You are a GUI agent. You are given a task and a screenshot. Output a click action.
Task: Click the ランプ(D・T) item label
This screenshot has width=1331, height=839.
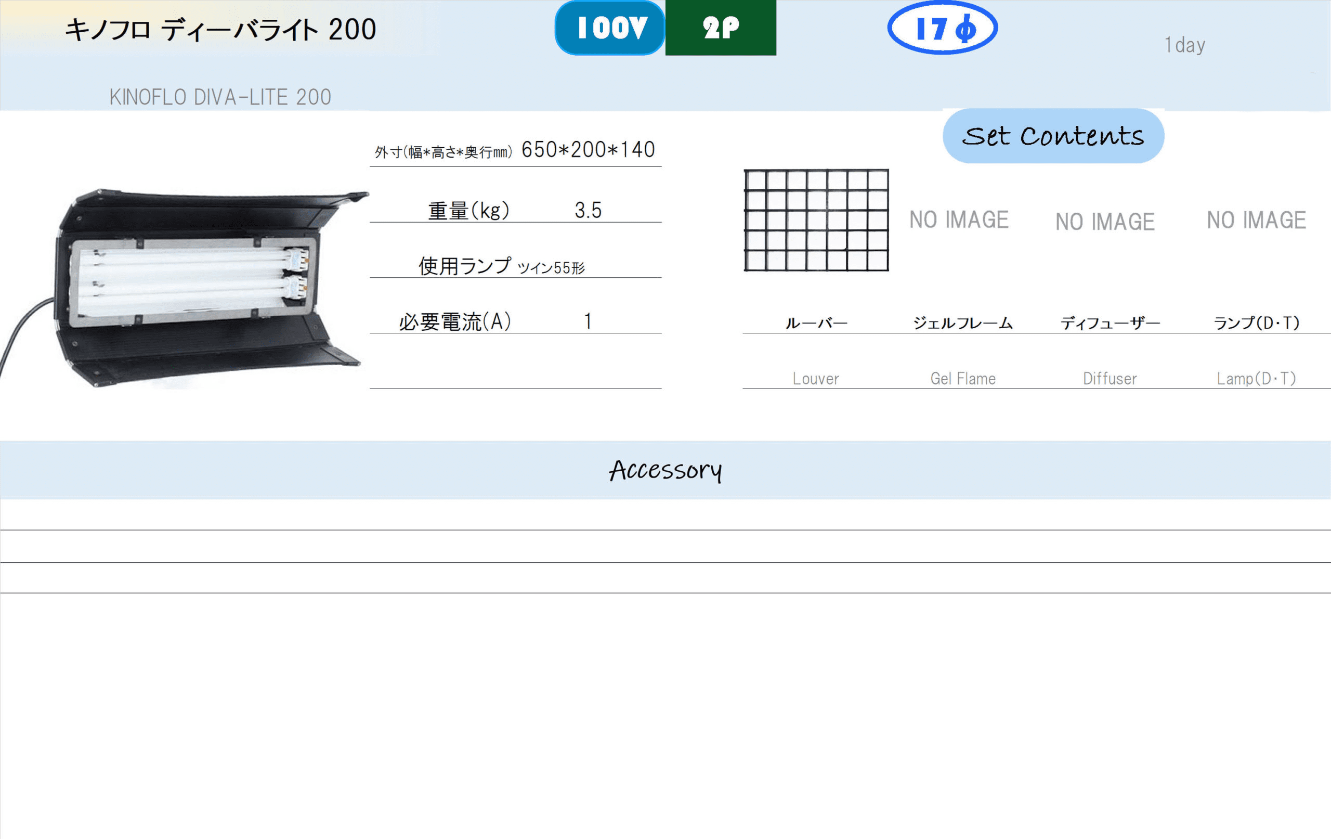point(1256,323)
